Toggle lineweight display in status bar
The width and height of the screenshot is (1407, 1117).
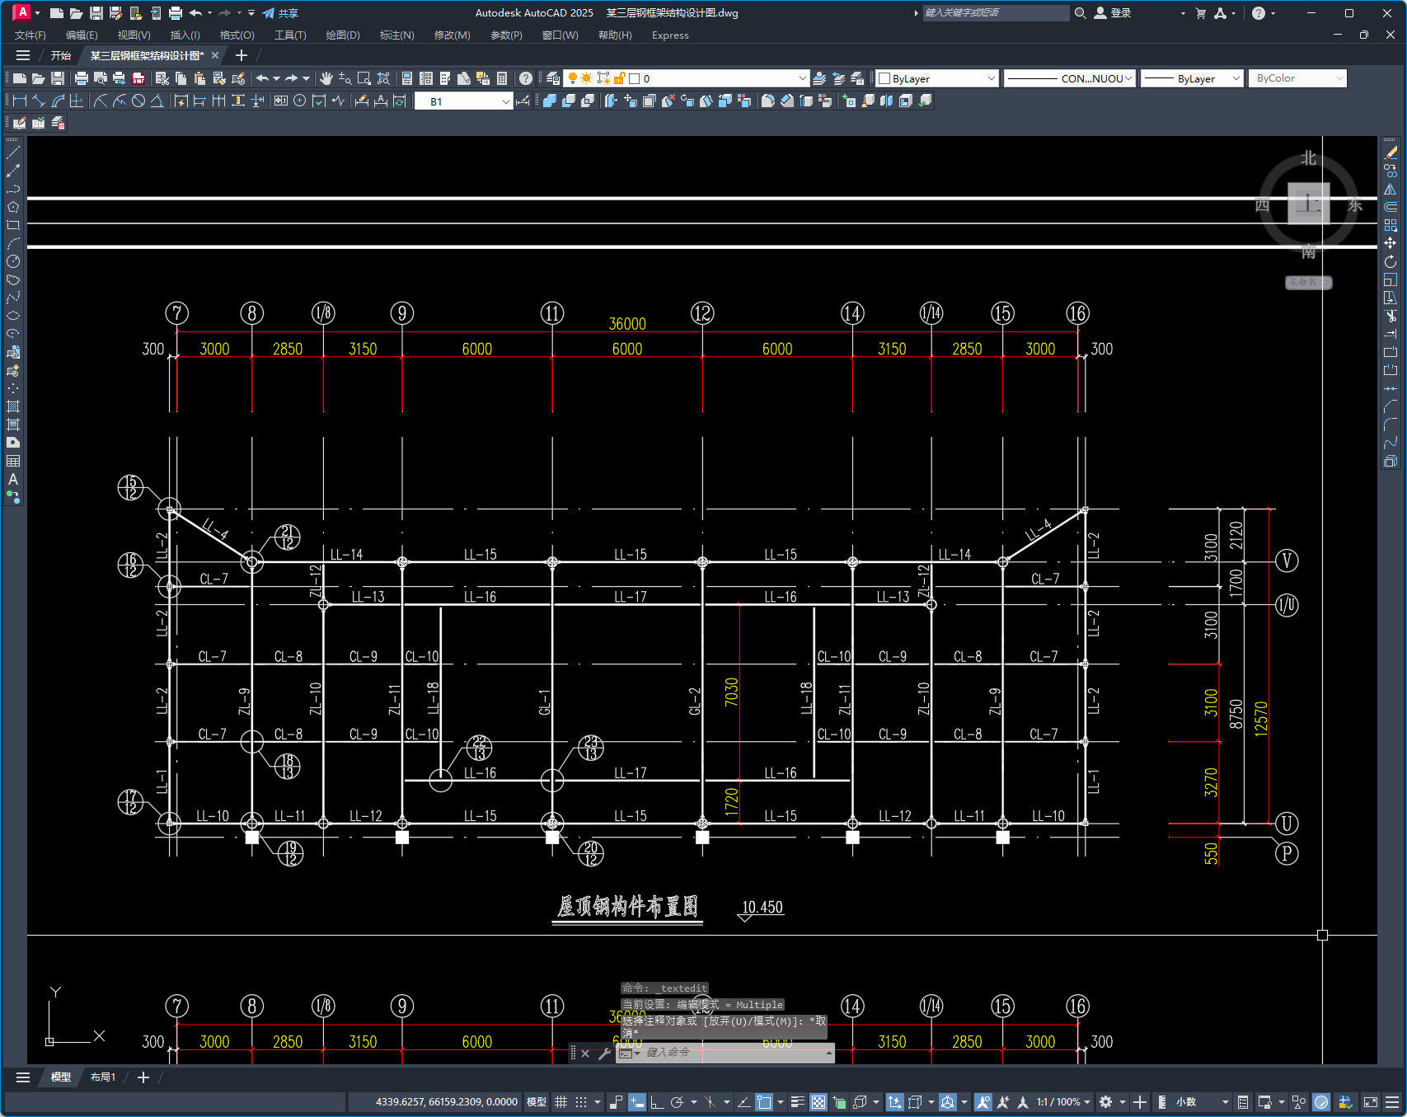(x=798, y=1102)
